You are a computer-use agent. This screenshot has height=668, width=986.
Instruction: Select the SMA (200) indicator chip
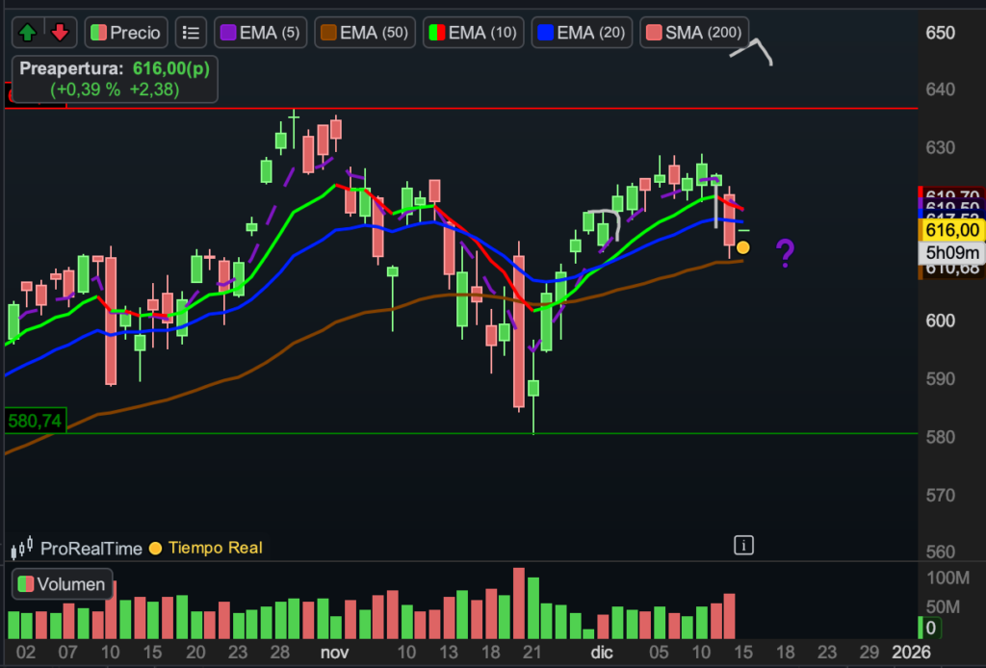pos(694,33)
